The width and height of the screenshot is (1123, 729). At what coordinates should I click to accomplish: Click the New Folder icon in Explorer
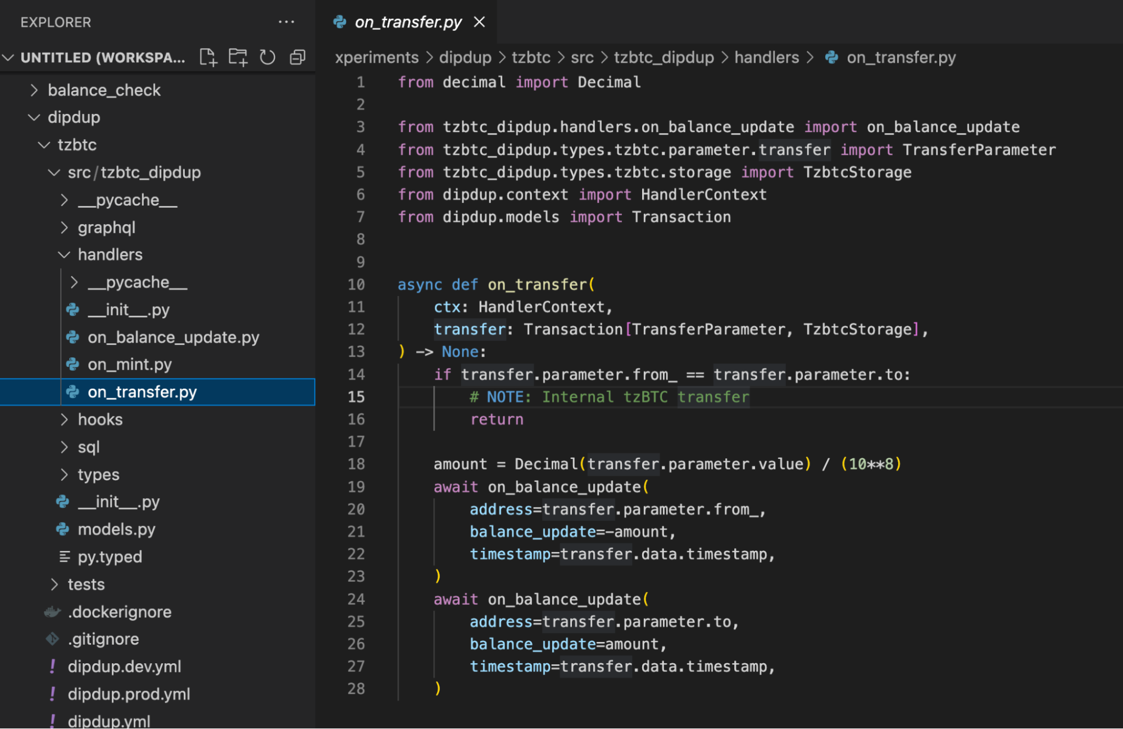click(238, 57)
